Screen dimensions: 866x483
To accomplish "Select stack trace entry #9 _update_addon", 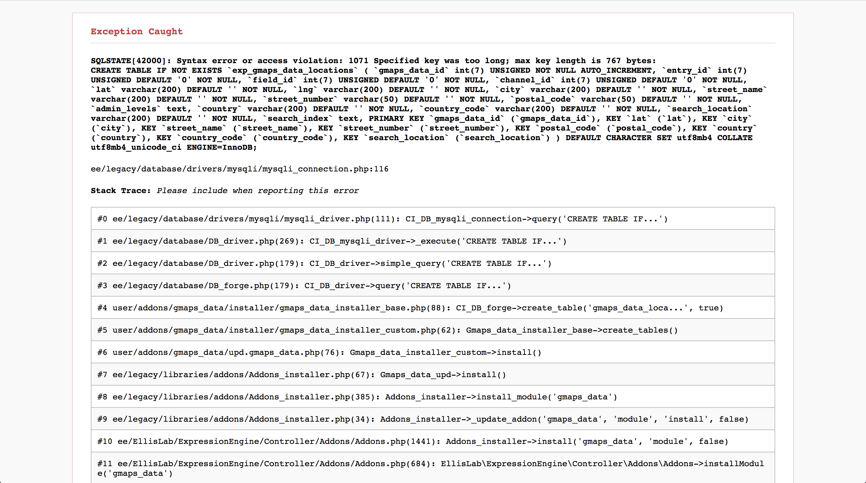I will click(x=433, y=419).
